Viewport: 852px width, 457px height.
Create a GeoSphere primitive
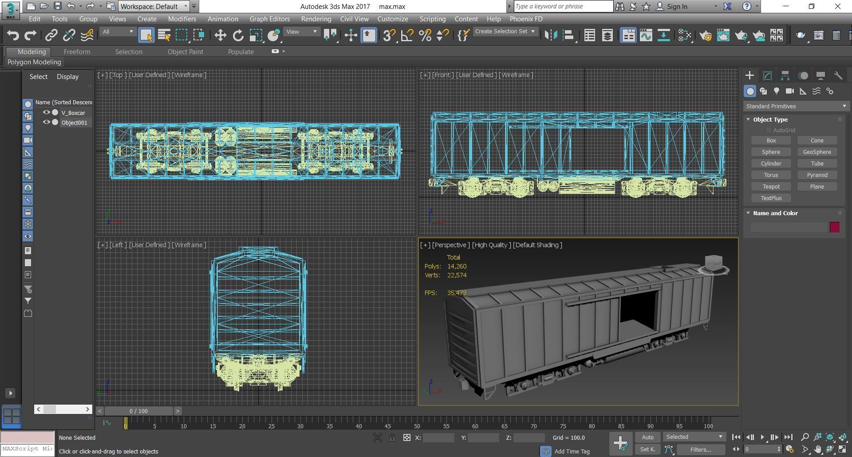[x=817, y=152]
